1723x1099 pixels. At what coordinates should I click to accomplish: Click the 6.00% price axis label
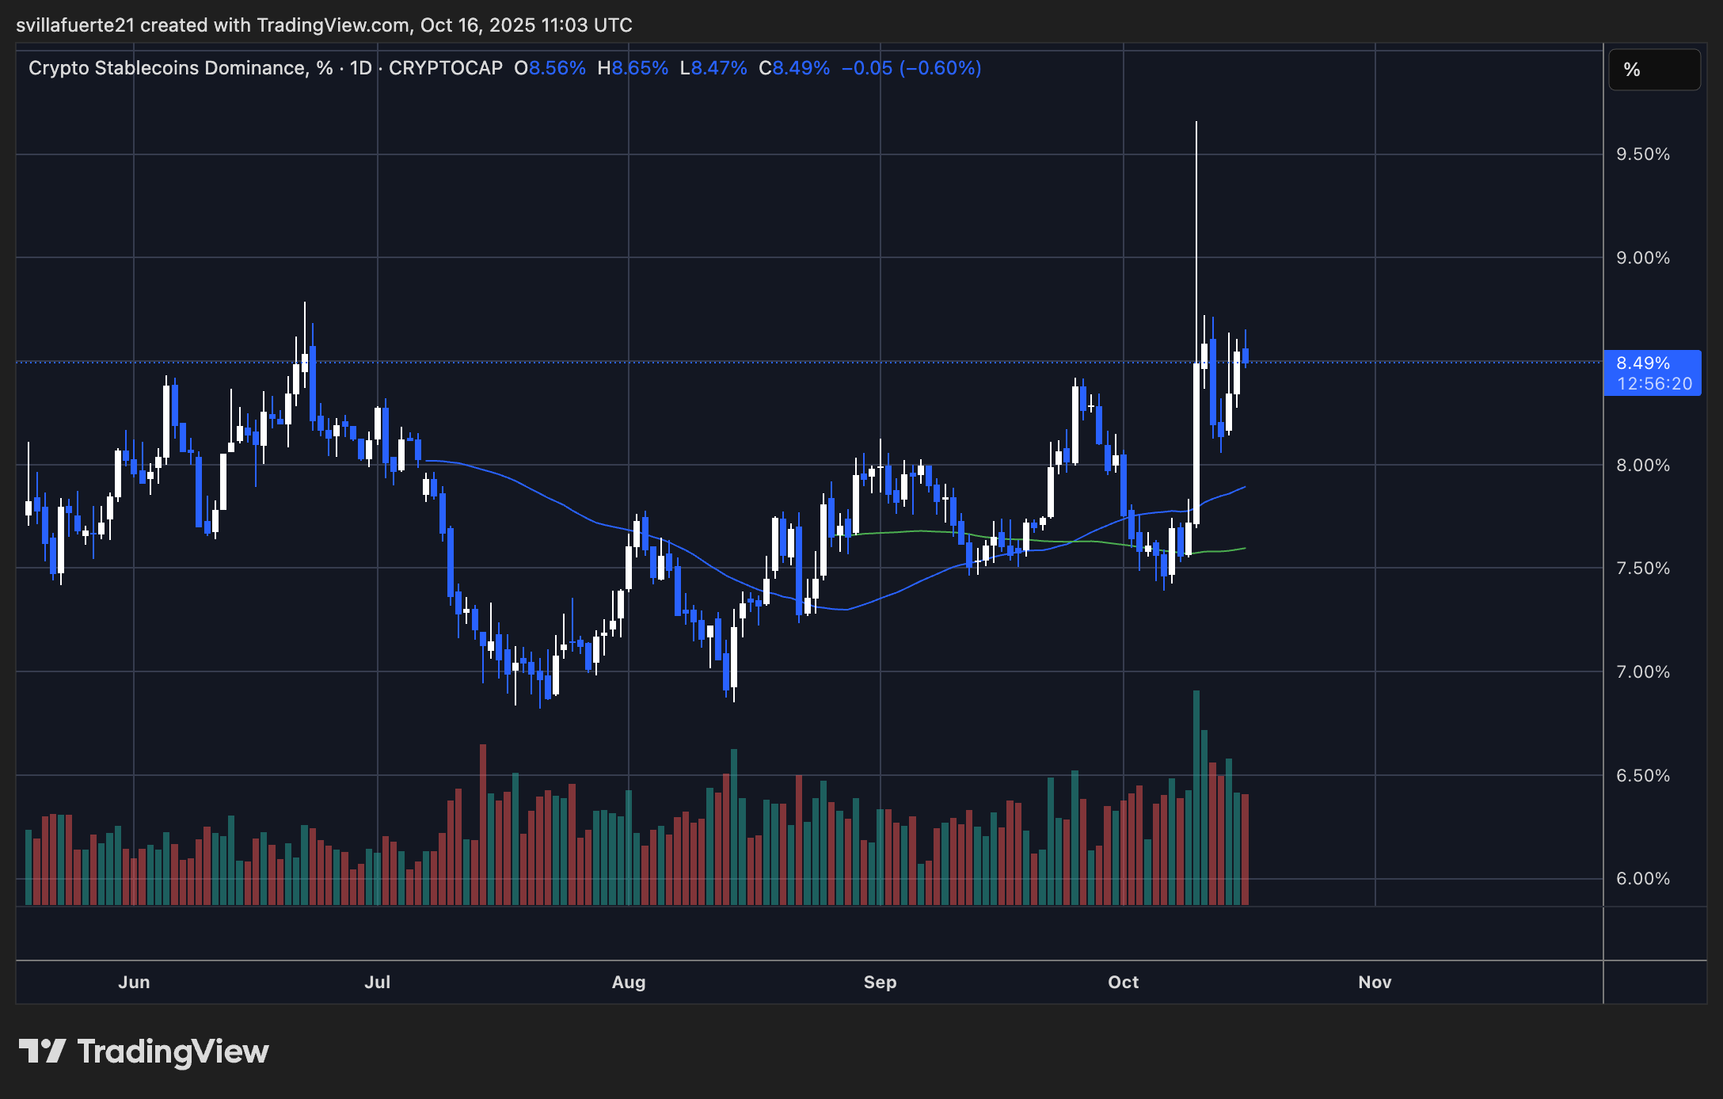point(1643,879)
